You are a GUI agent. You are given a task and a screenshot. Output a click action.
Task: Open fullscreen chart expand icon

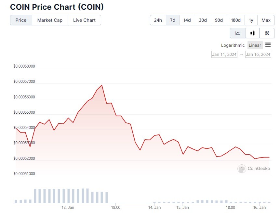(267, 33)
